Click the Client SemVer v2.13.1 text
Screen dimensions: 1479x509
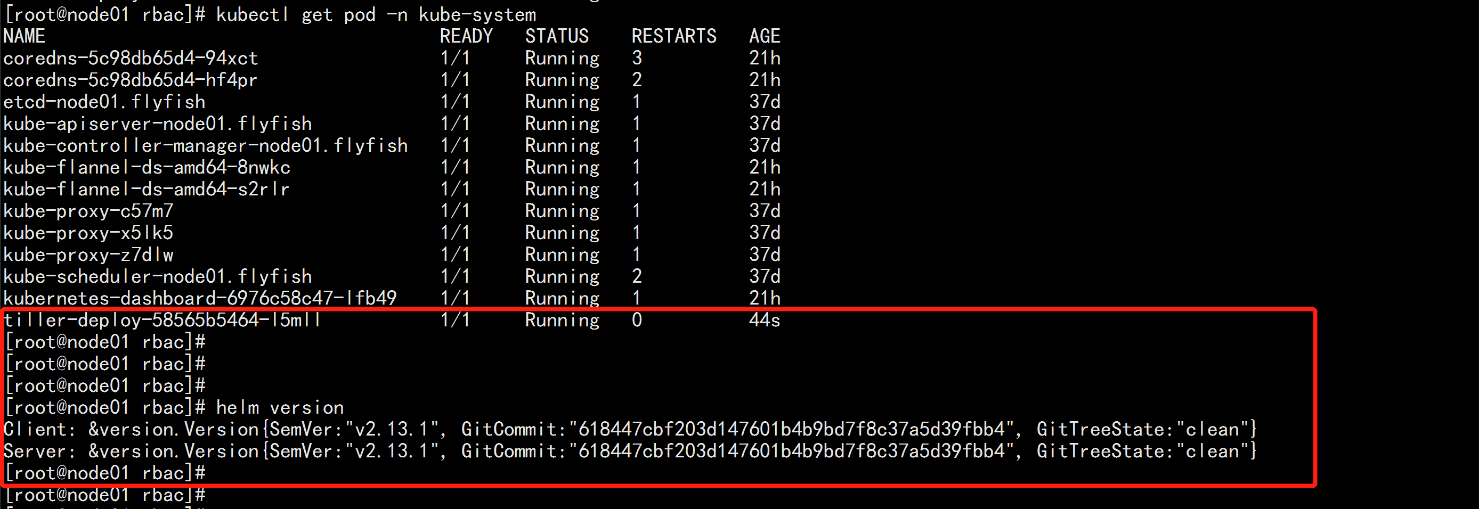click(355, 429)
